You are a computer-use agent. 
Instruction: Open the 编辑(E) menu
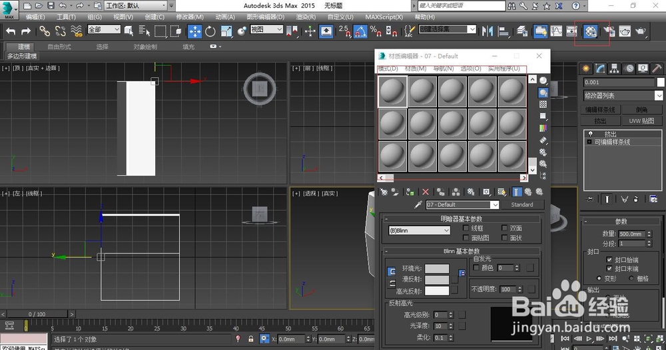pyautogui.click(x=35, y=17)
